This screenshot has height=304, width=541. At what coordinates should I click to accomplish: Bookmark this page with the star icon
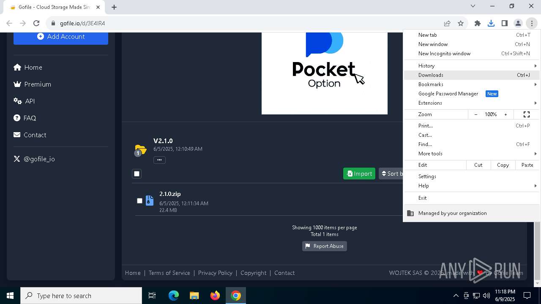(461, 23)
